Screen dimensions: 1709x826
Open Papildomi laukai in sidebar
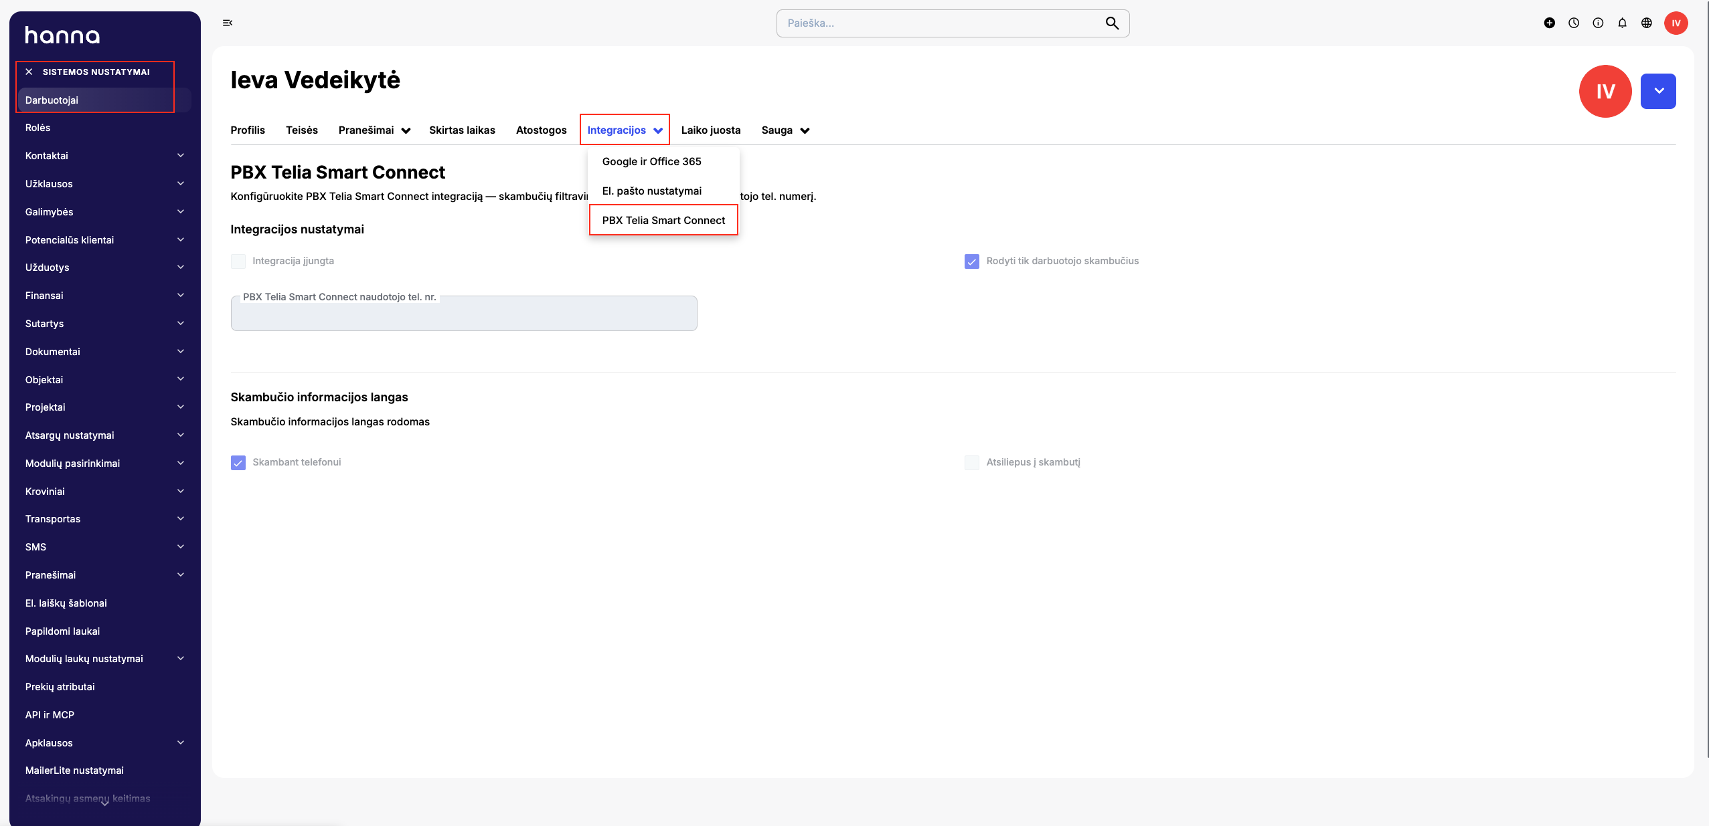(105, 631)
